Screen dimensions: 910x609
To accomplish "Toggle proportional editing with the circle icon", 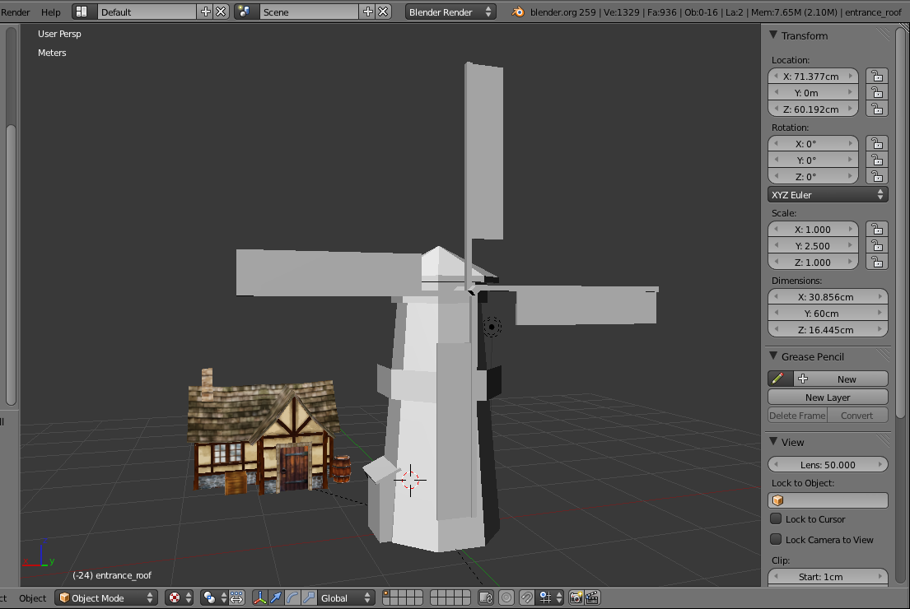I will coord(506,597).
